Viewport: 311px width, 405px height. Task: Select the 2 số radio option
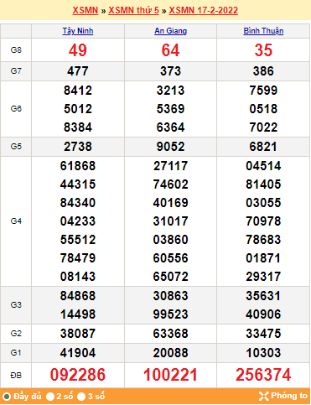[50, 397]
